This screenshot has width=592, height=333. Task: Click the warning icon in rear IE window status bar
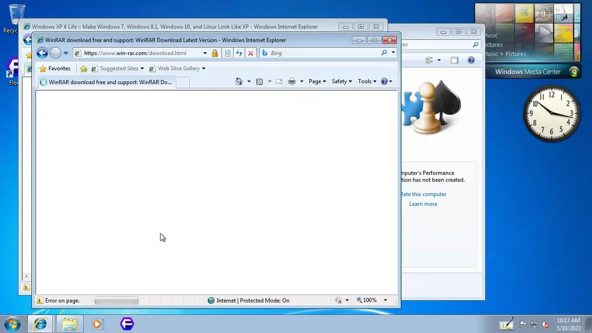pyautogui.click(x=27, y=287)
